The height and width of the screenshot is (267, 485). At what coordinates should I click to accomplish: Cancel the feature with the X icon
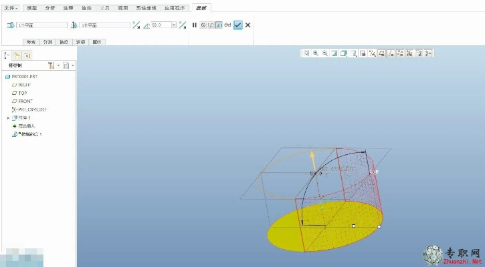(248, 25)
